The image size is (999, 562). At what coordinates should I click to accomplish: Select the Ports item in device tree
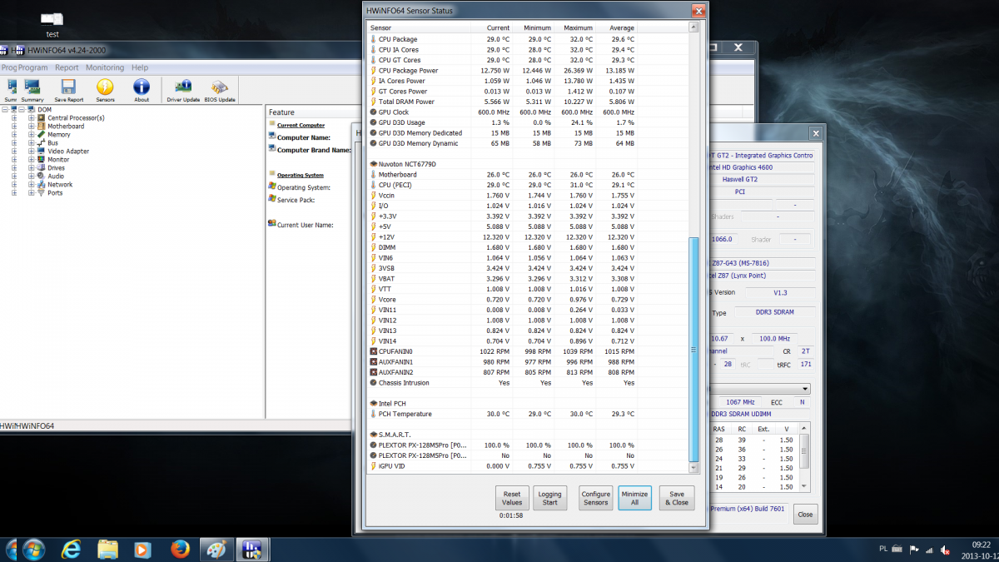[55, 192]
